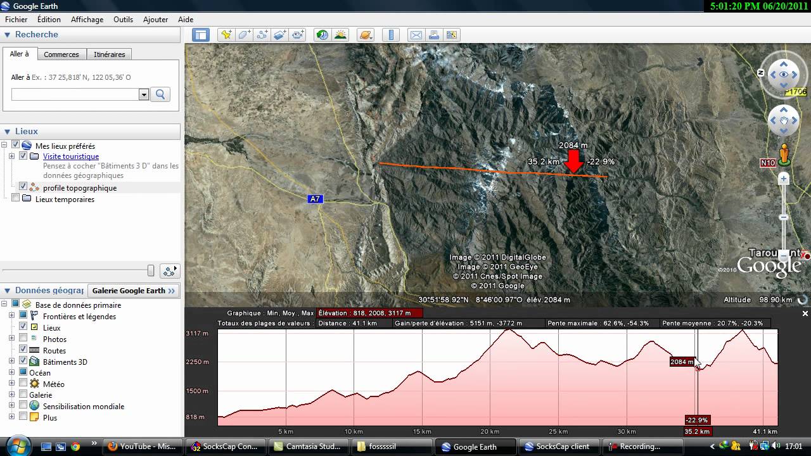Uncheck the Bâtiments 3D layer
Screen dimensions: 811x456
click(x=23, y=361)
